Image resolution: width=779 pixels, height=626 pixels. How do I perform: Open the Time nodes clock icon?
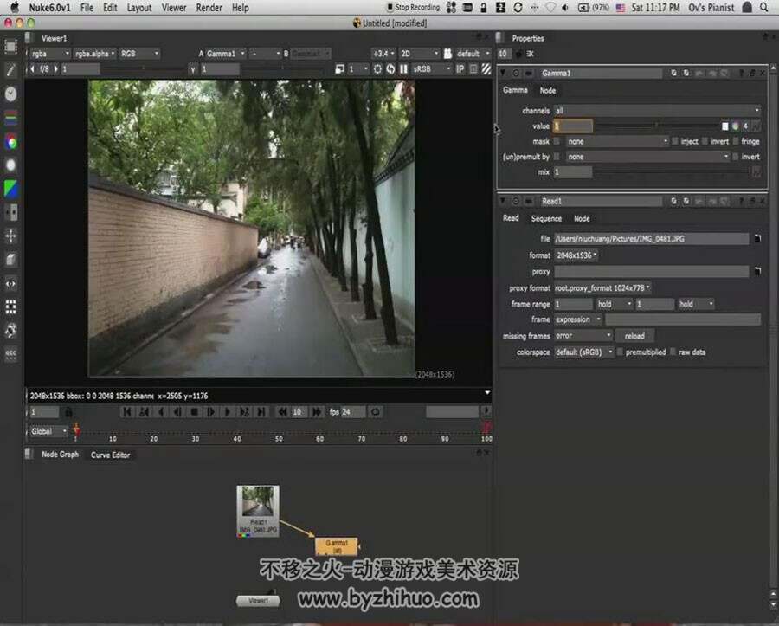coord(10,94)
